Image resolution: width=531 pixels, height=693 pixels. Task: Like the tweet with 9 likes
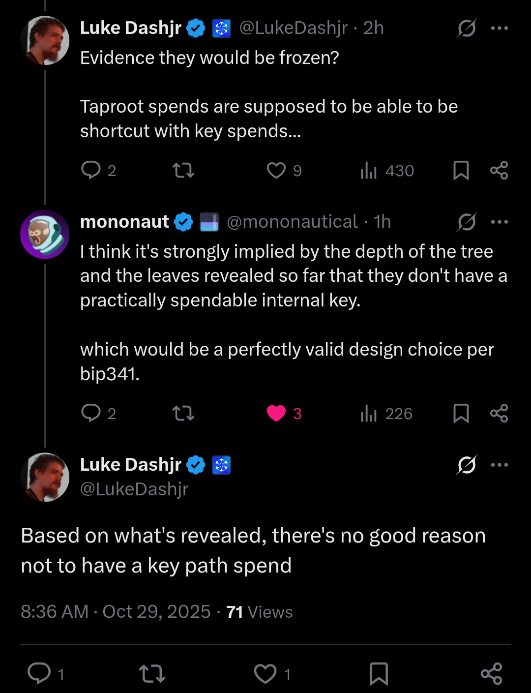click(276, 170)
